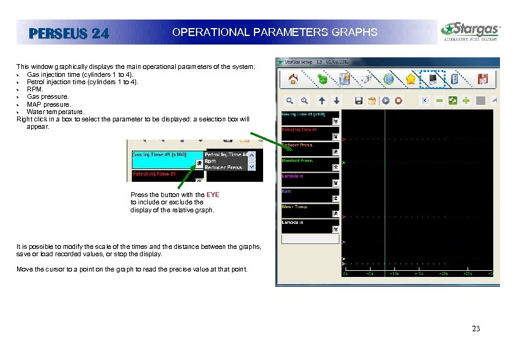Screen dimensions: 514x363
Task: Select the Rpm parameter box in StarGas window
Action: (310, 195)
